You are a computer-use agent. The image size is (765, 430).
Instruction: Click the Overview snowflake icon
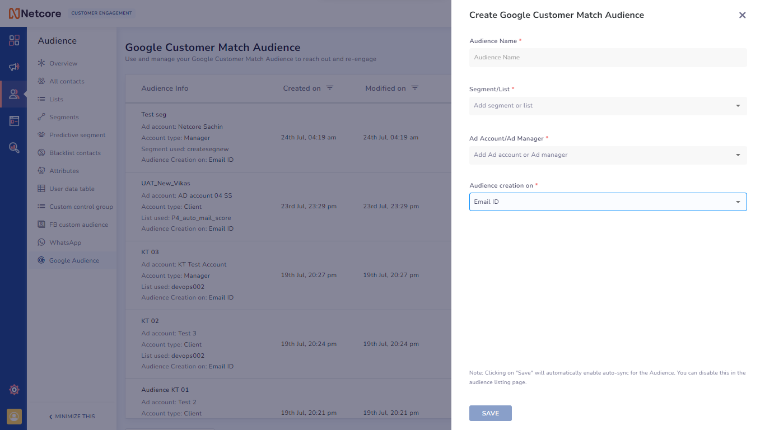[41, 63]
